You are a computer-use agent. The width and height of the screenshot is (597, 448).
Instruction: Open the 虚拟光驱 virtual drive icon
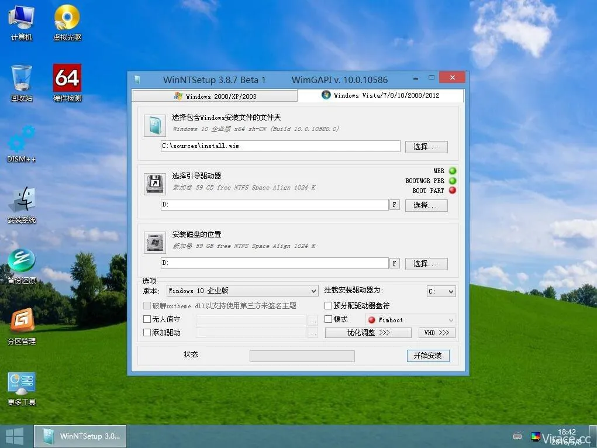(67, 23)
